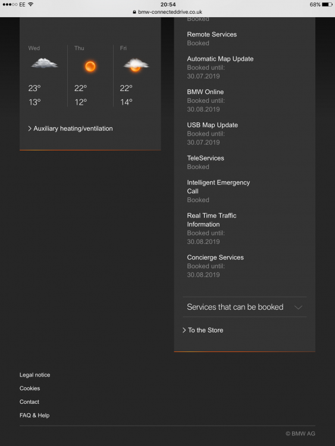Open FAQ & Help footer link
The width and height of the screenshot is (335, 446).
click(35, 415)
